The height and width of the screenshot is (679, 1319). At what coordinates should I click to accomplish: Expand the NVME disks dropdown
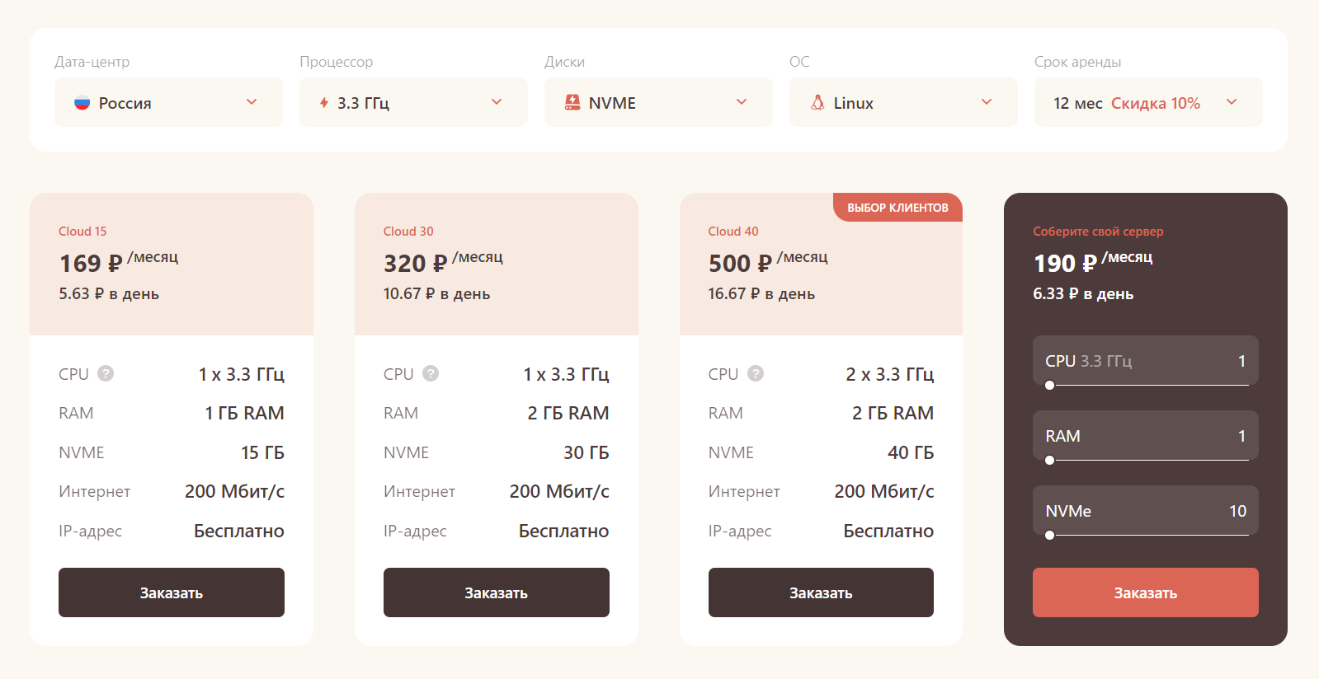click(742, 102)
